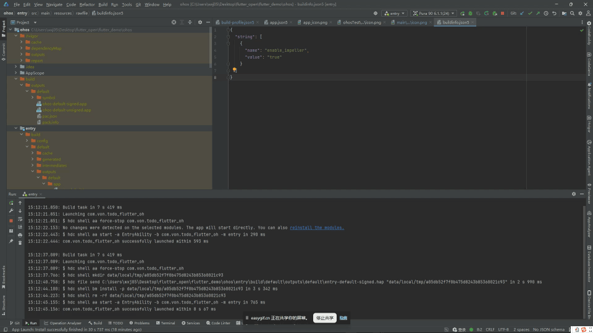Clear console with the trash icon
This screenshot has width=593, height=333.
point(20,243)
